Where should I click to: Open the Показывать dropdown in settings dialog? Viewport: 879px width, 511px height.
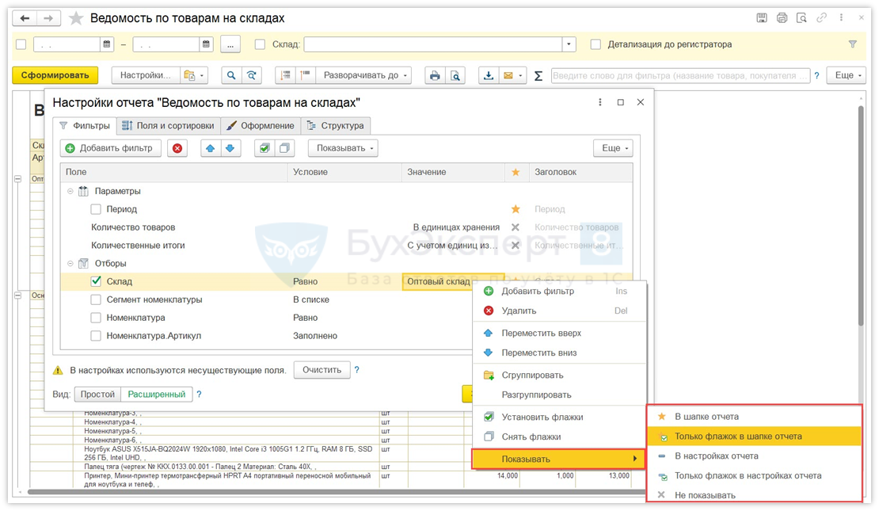[346, 148]
